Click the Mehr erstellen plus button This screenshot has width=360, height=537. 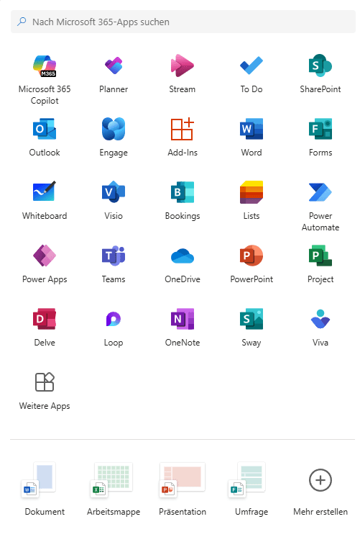(x=320, y=480)
